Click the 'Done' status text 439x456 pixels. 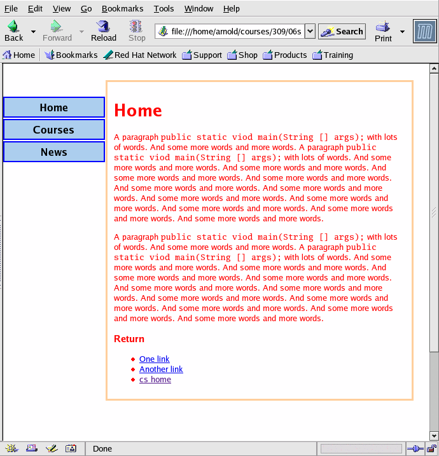click(102, 449)
